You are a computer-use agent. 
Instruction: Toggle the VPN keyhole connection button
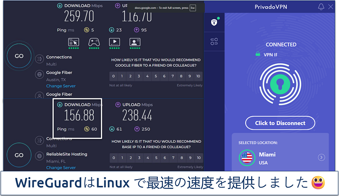(x=280, y=82)
